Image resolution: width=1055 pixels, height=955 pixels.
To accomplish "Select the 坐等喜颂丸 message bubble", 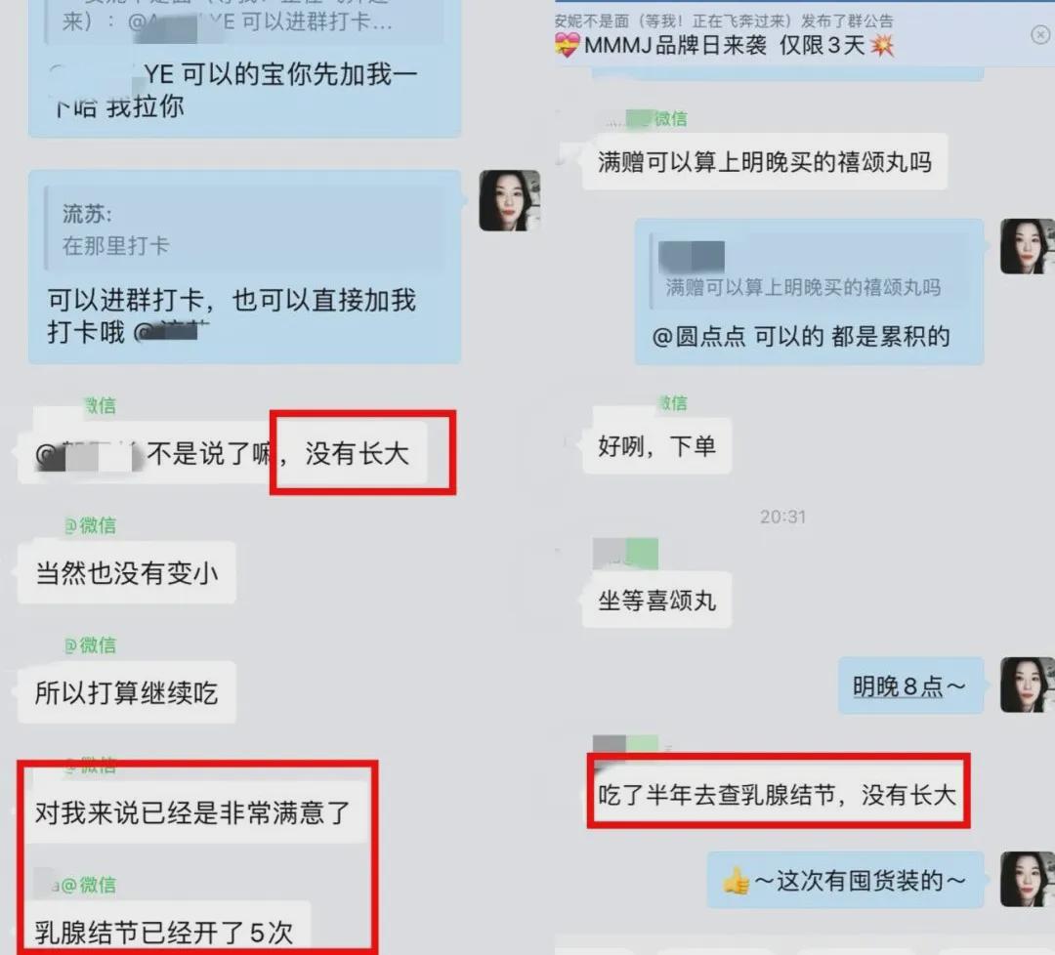I will click(656, 600).
